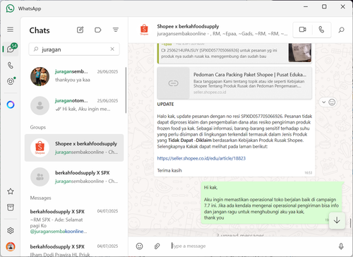
Task: Click the search box containing juragan
Action: click(74, 49)
